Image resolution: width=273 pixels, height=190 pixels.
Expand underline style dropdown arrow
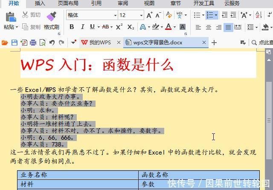coord(99,27)
